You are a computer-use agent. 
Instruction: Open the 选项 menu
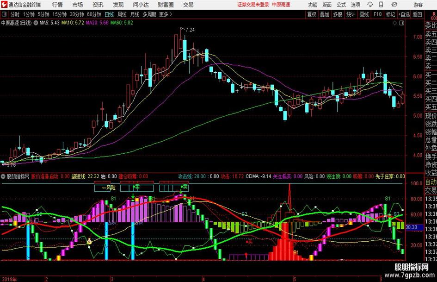click(355, 5)
